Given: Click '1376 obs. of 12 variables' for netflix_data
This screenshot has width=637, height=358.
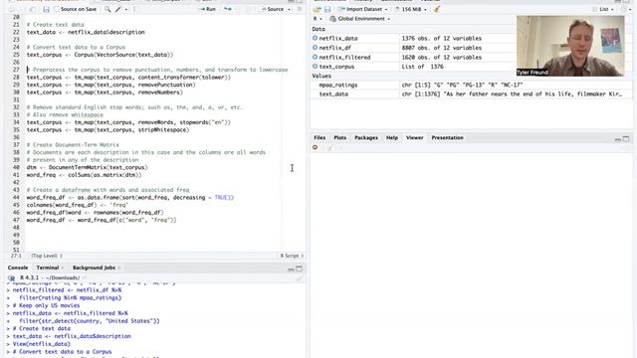Looking at the screenshot, I should coord(442,38).
